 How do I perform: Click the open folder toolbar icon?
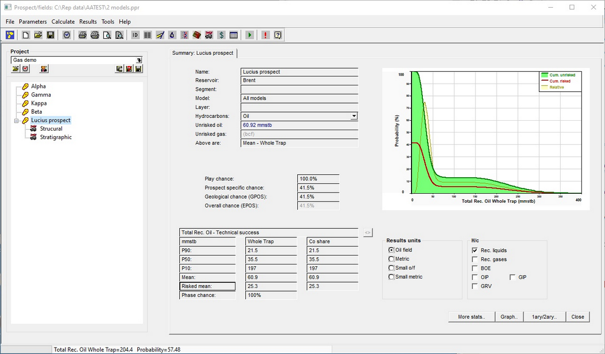38,35
